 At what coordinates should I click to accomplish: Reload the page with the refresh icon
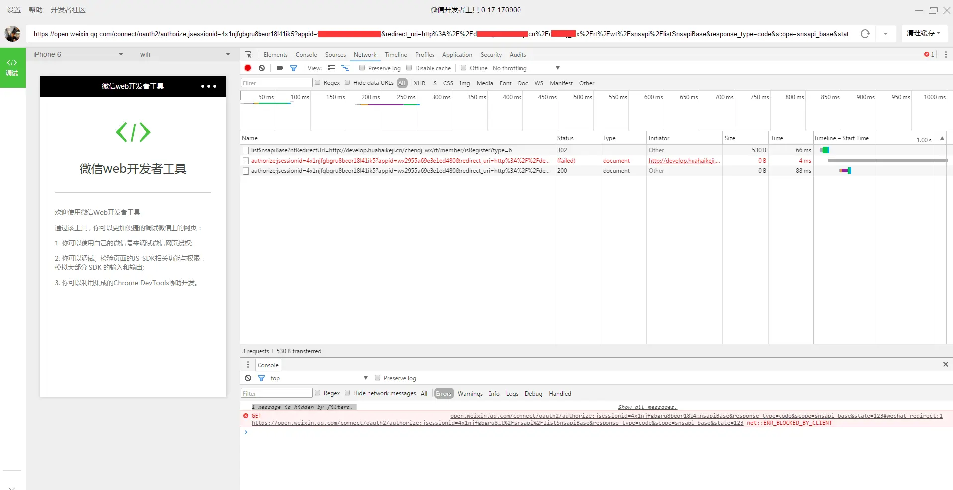(x=865, y=34)
